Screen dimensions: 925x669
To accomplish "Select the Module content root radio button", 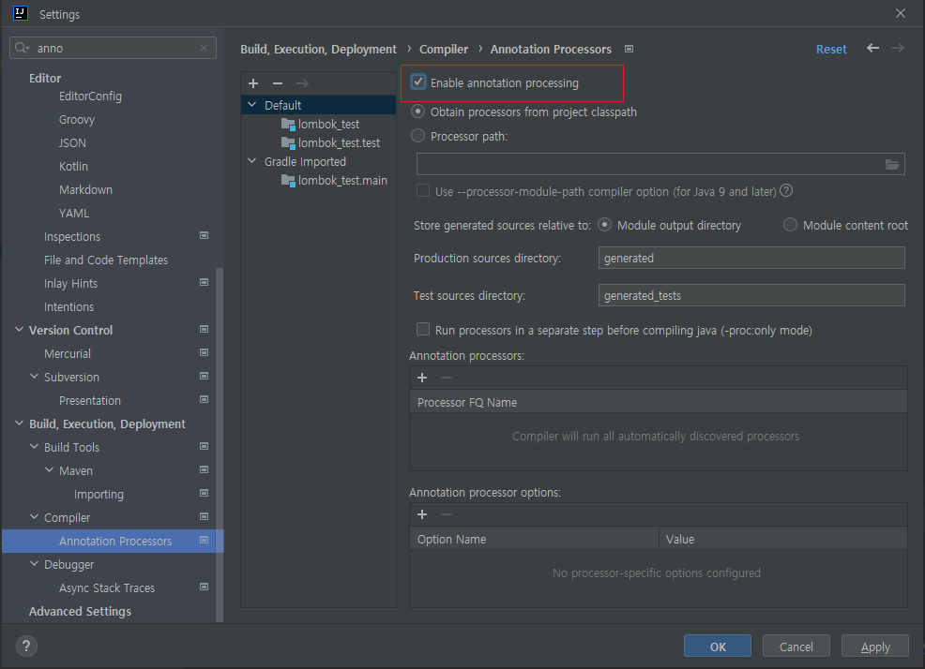I will (x=790, y=225).
